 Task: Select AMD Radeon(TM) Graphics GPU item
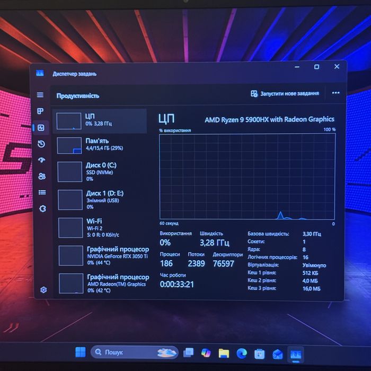[x=103, y=284]
